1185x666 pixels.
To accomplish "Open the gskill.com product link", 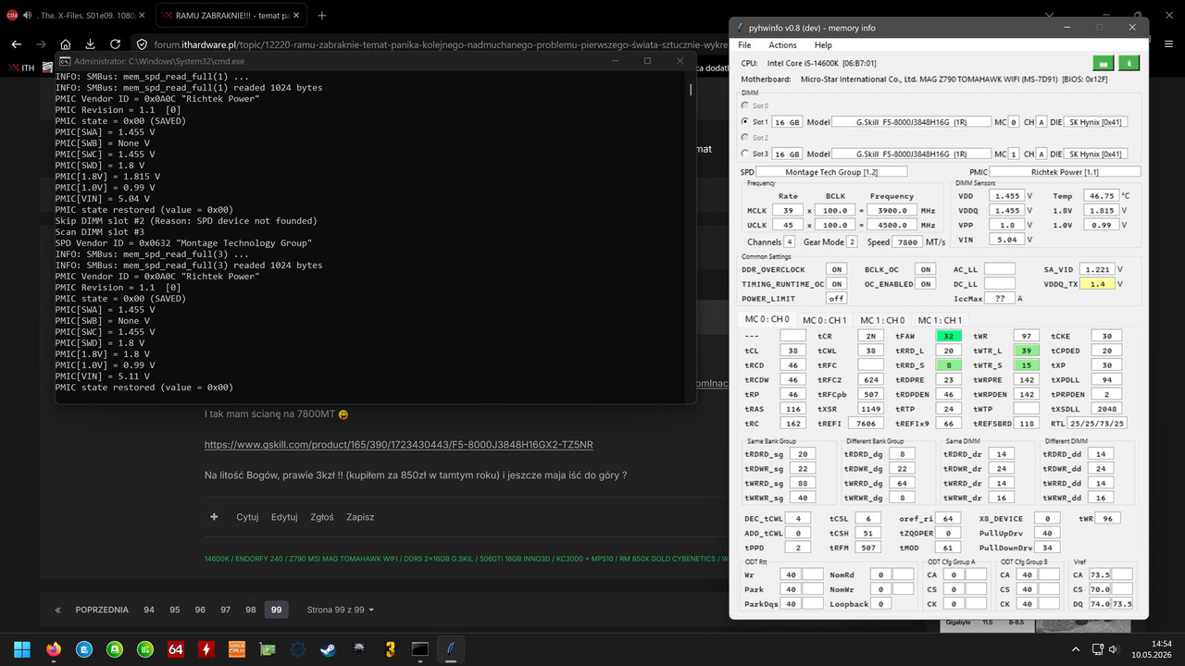I will pos(399,445).
